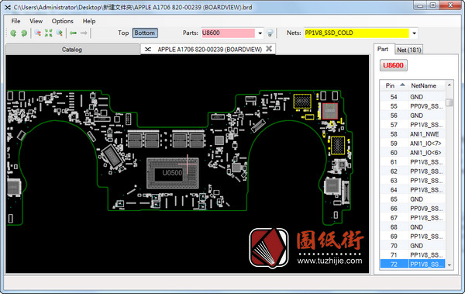Click the light bulb highlight icon
Screen dimensions: 465x294
tap(270, 33)
